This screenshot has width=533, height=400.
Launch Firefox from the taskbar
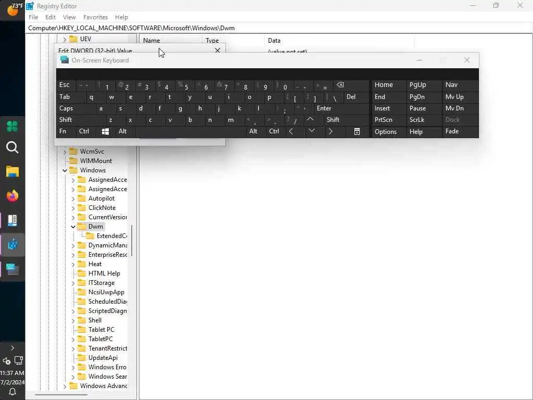pos(12,196)
